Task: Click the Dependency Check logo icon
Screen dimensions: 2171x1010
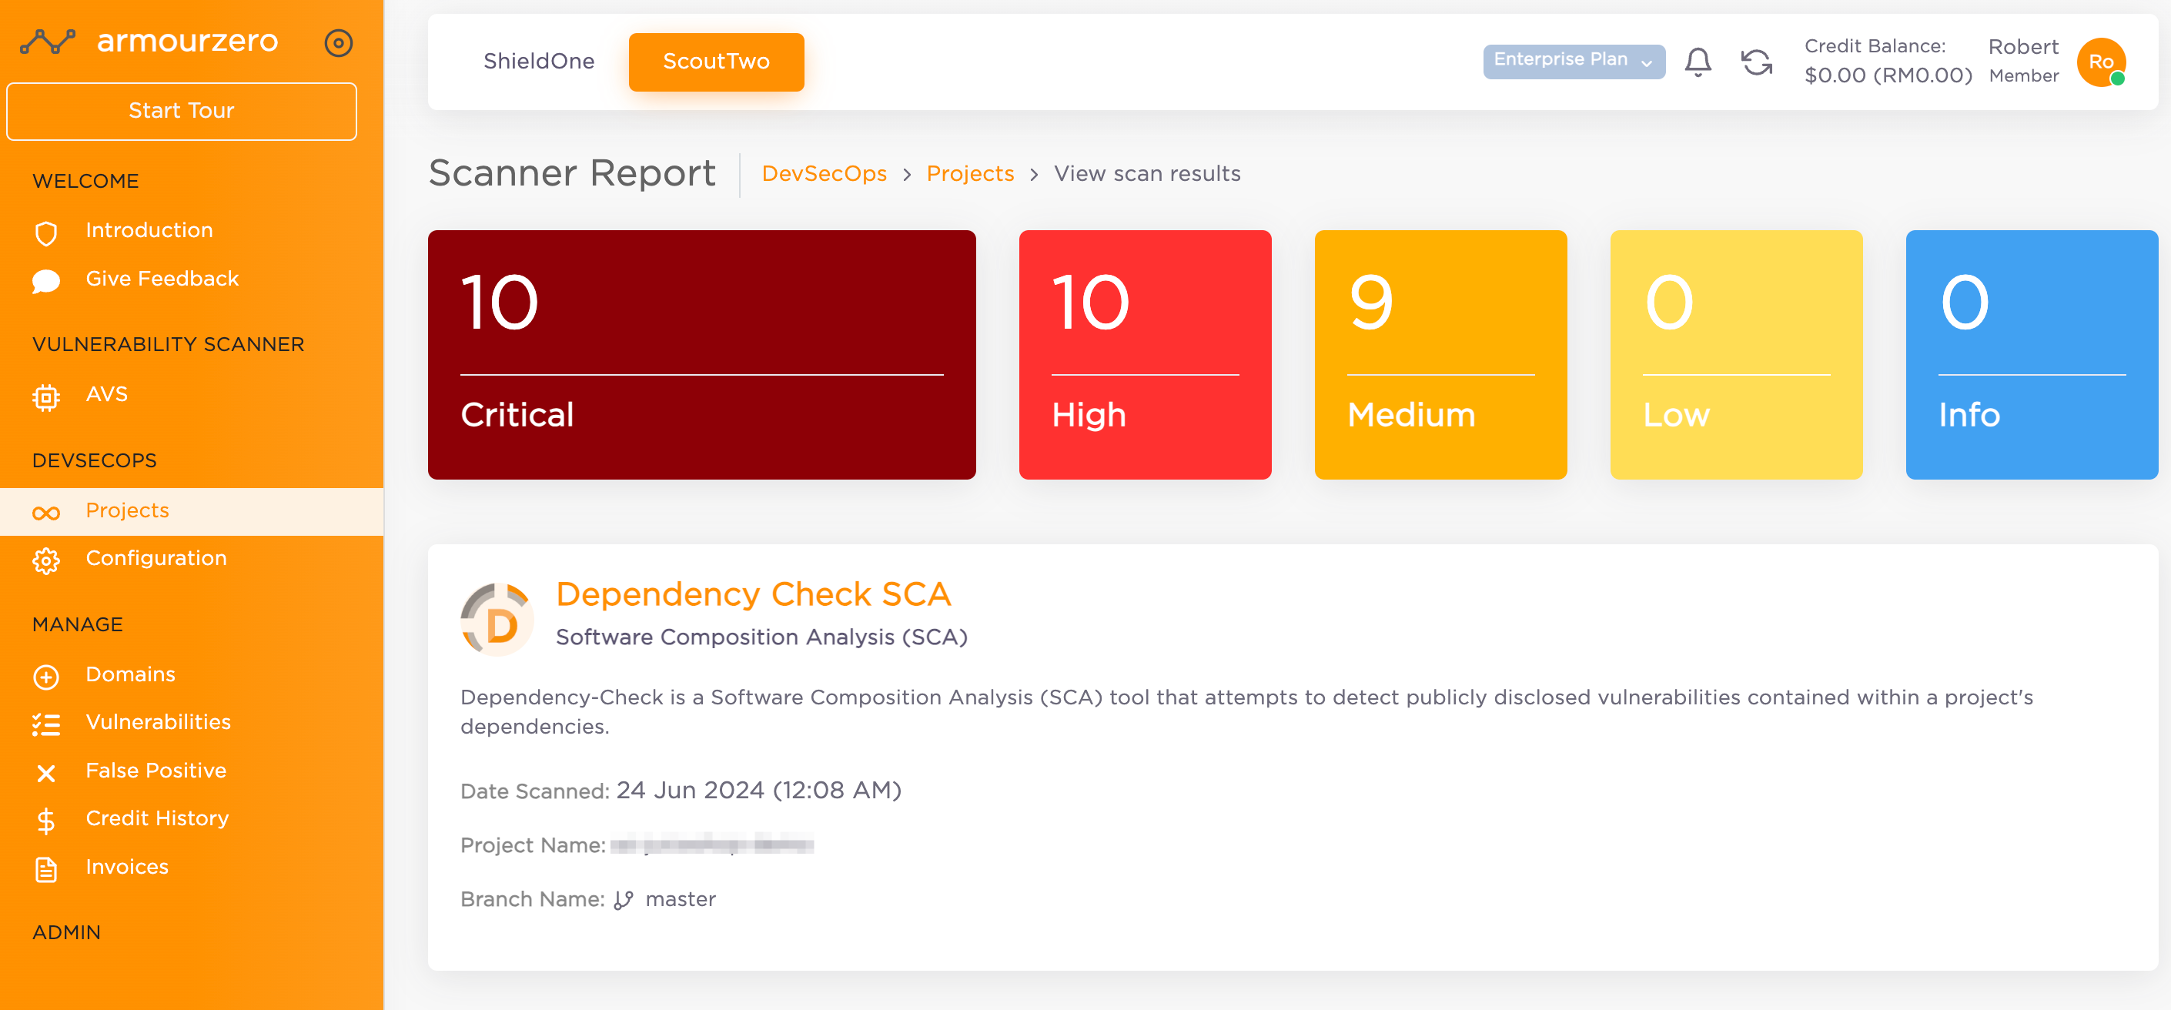Action: pos(497,619)
